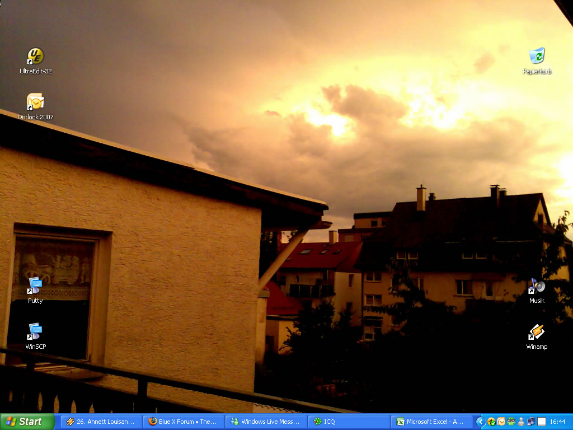573x430 pixels.
Task: Select the Musik folder shortcut
Action: 537,286
